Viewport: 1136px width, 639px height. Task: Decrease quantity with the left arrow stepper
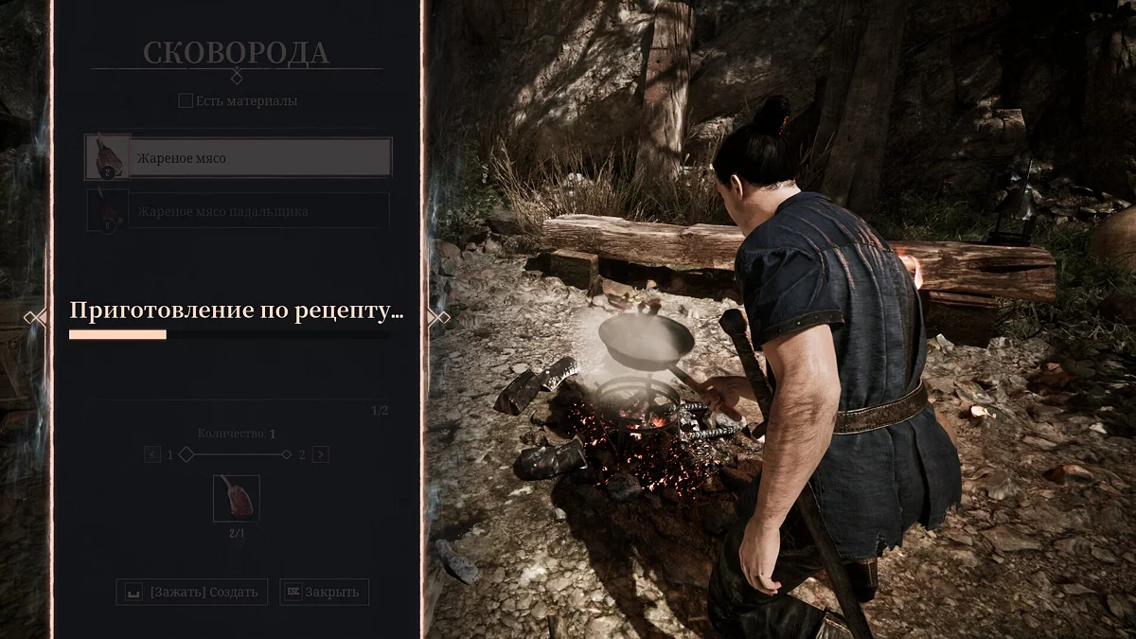tap(153, 454)
